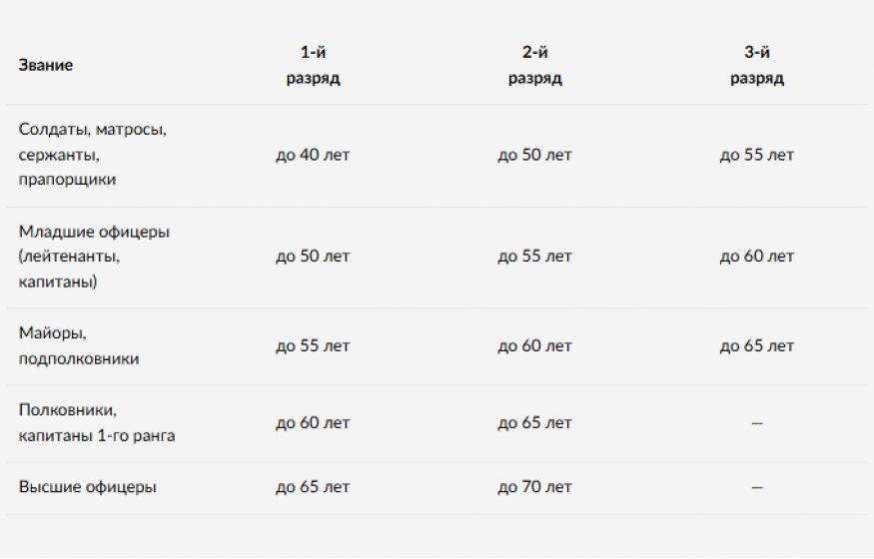
Task: Select "до 55 лет" in the Солдаты row
Action: [x=756, y=156]
